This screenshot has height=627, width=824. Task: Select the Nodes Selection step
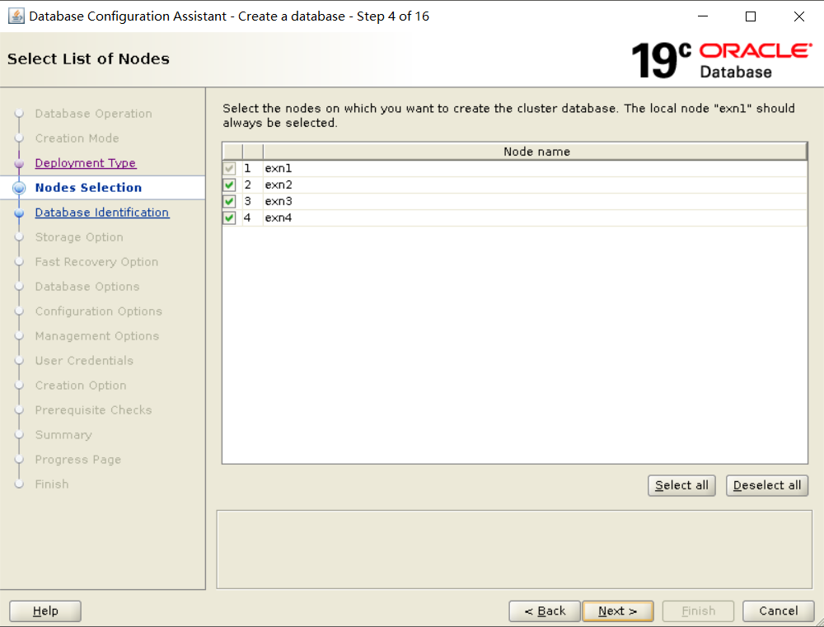(88, 188)
